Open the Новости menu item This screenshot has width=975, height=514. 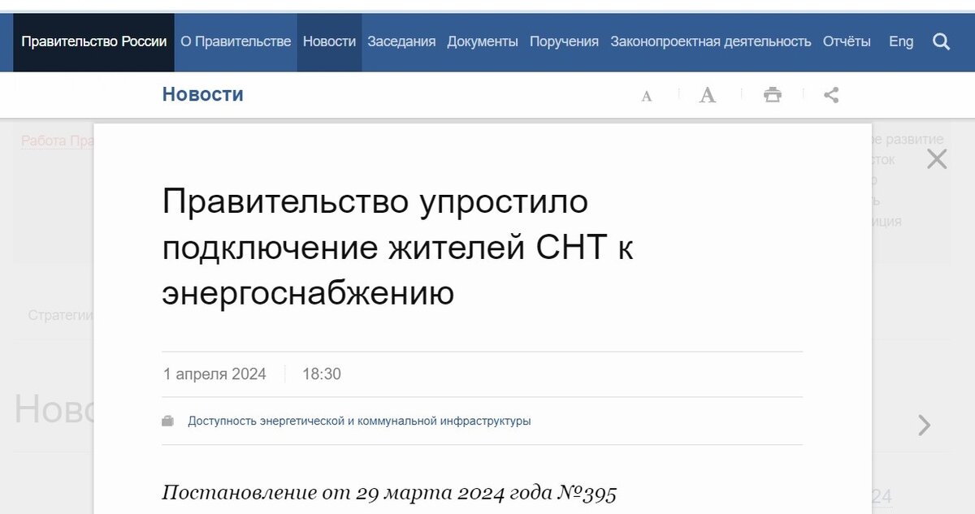click(328, 41)
